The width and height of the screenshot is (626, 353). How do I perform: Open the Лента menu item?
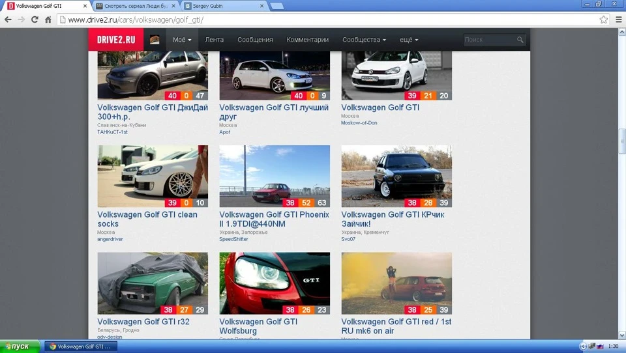click(215, 40)
